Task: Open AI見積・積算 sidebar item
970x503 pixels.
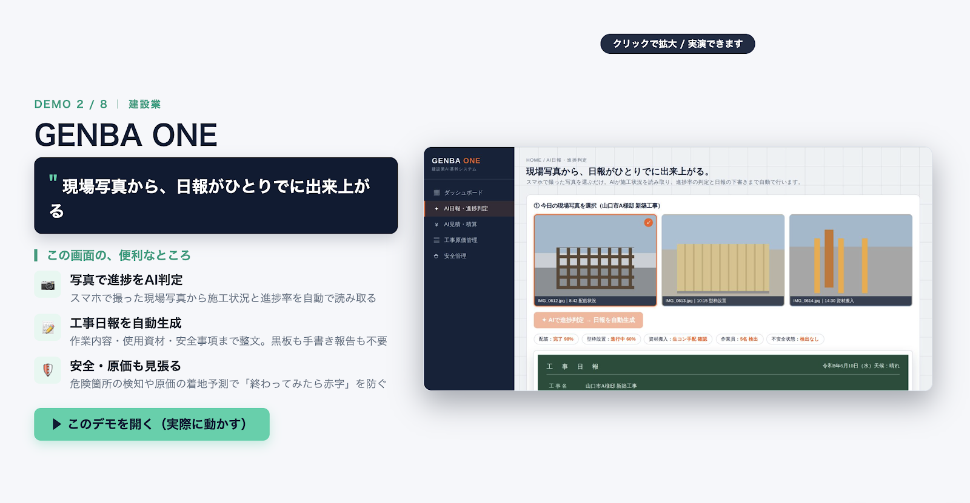Action: coord(469,225)
